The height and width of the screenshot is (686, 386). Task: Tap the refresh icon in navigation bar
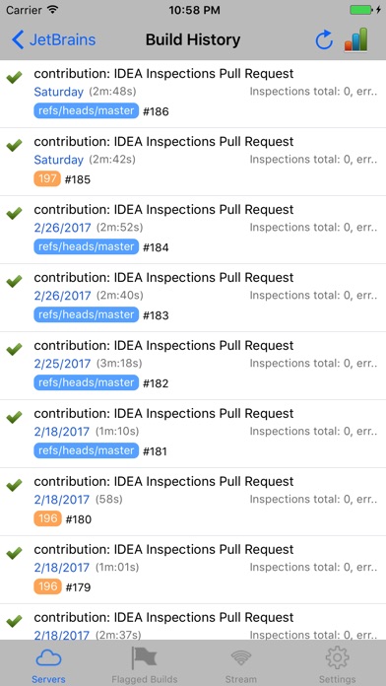(x=324, y=40)
